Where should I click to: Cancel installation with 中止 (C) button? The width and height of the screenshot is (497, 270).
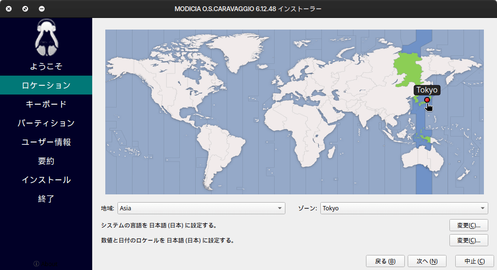pos(474,261)
